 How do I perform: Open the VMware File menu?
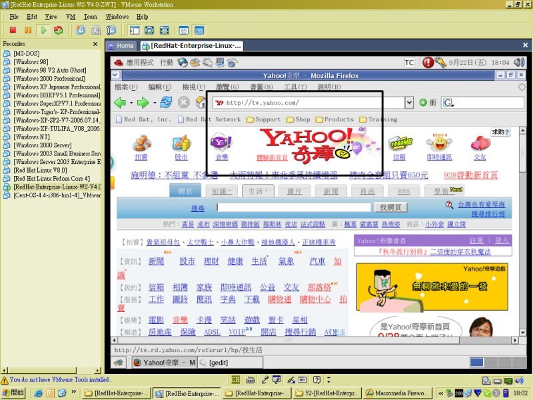pyautogui.click(x=14, y=17)
